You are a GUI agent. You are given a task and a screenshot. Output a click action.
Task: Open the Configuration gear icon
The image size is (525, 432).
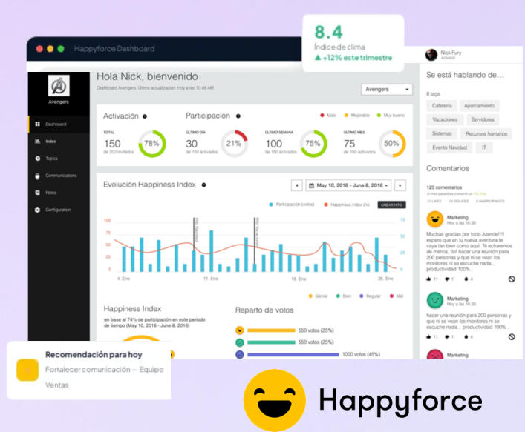[x=38, y=210]
